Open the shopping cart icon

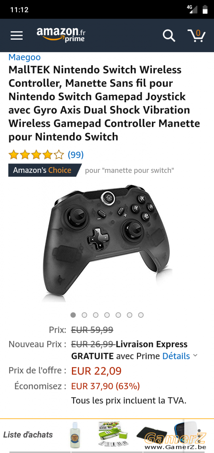(197, 35)
